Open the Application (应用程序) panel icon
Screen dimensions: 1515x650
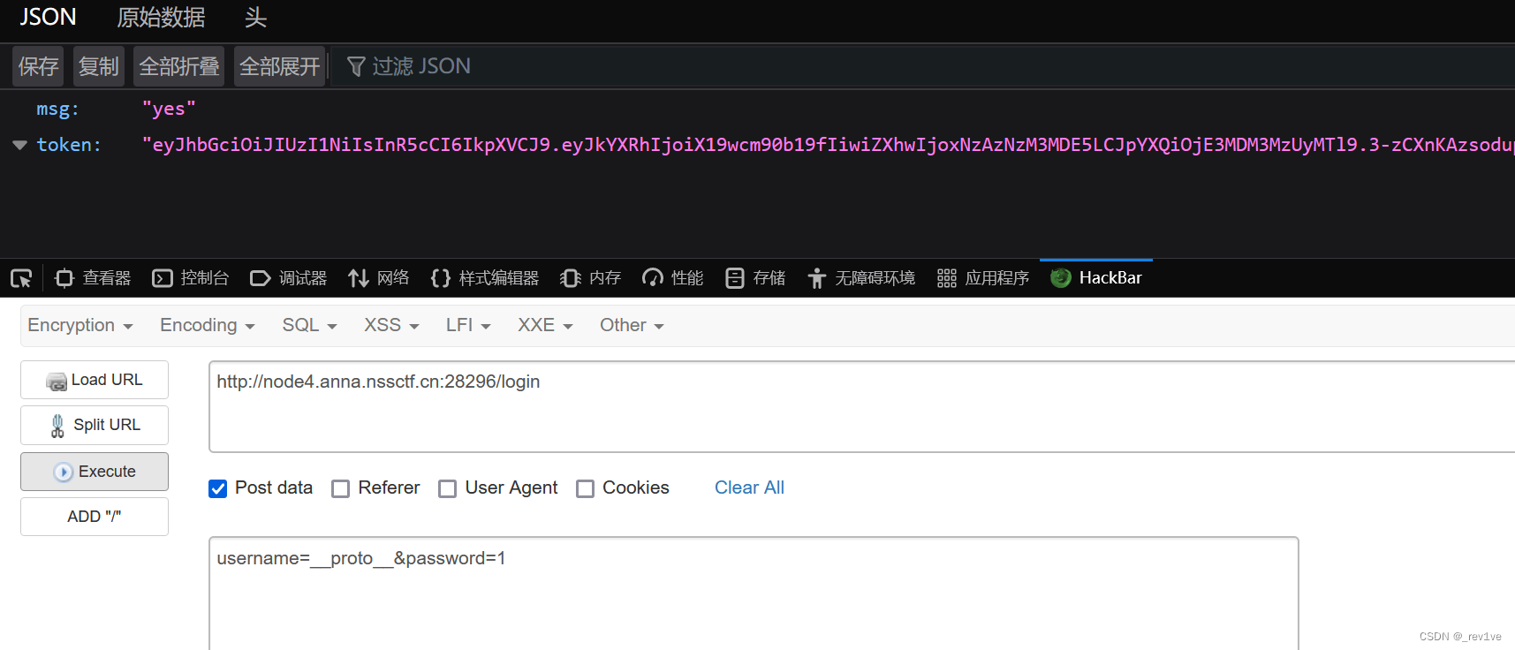coord(947,278)
